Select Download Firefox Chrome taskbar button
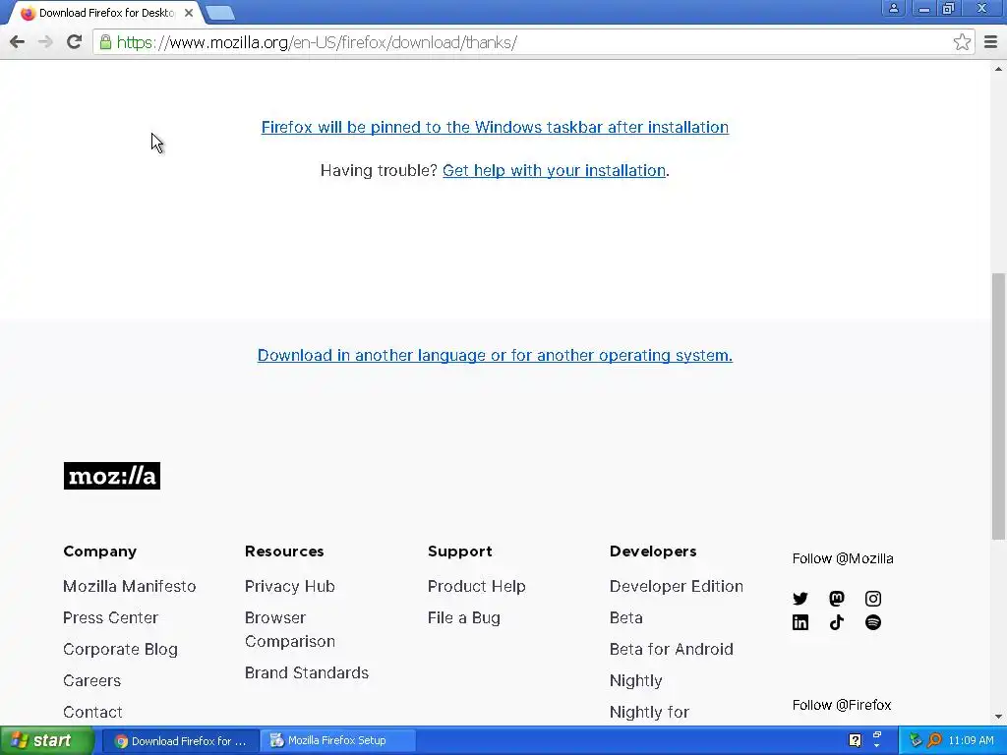1007x755 pixels. point(181,741)
